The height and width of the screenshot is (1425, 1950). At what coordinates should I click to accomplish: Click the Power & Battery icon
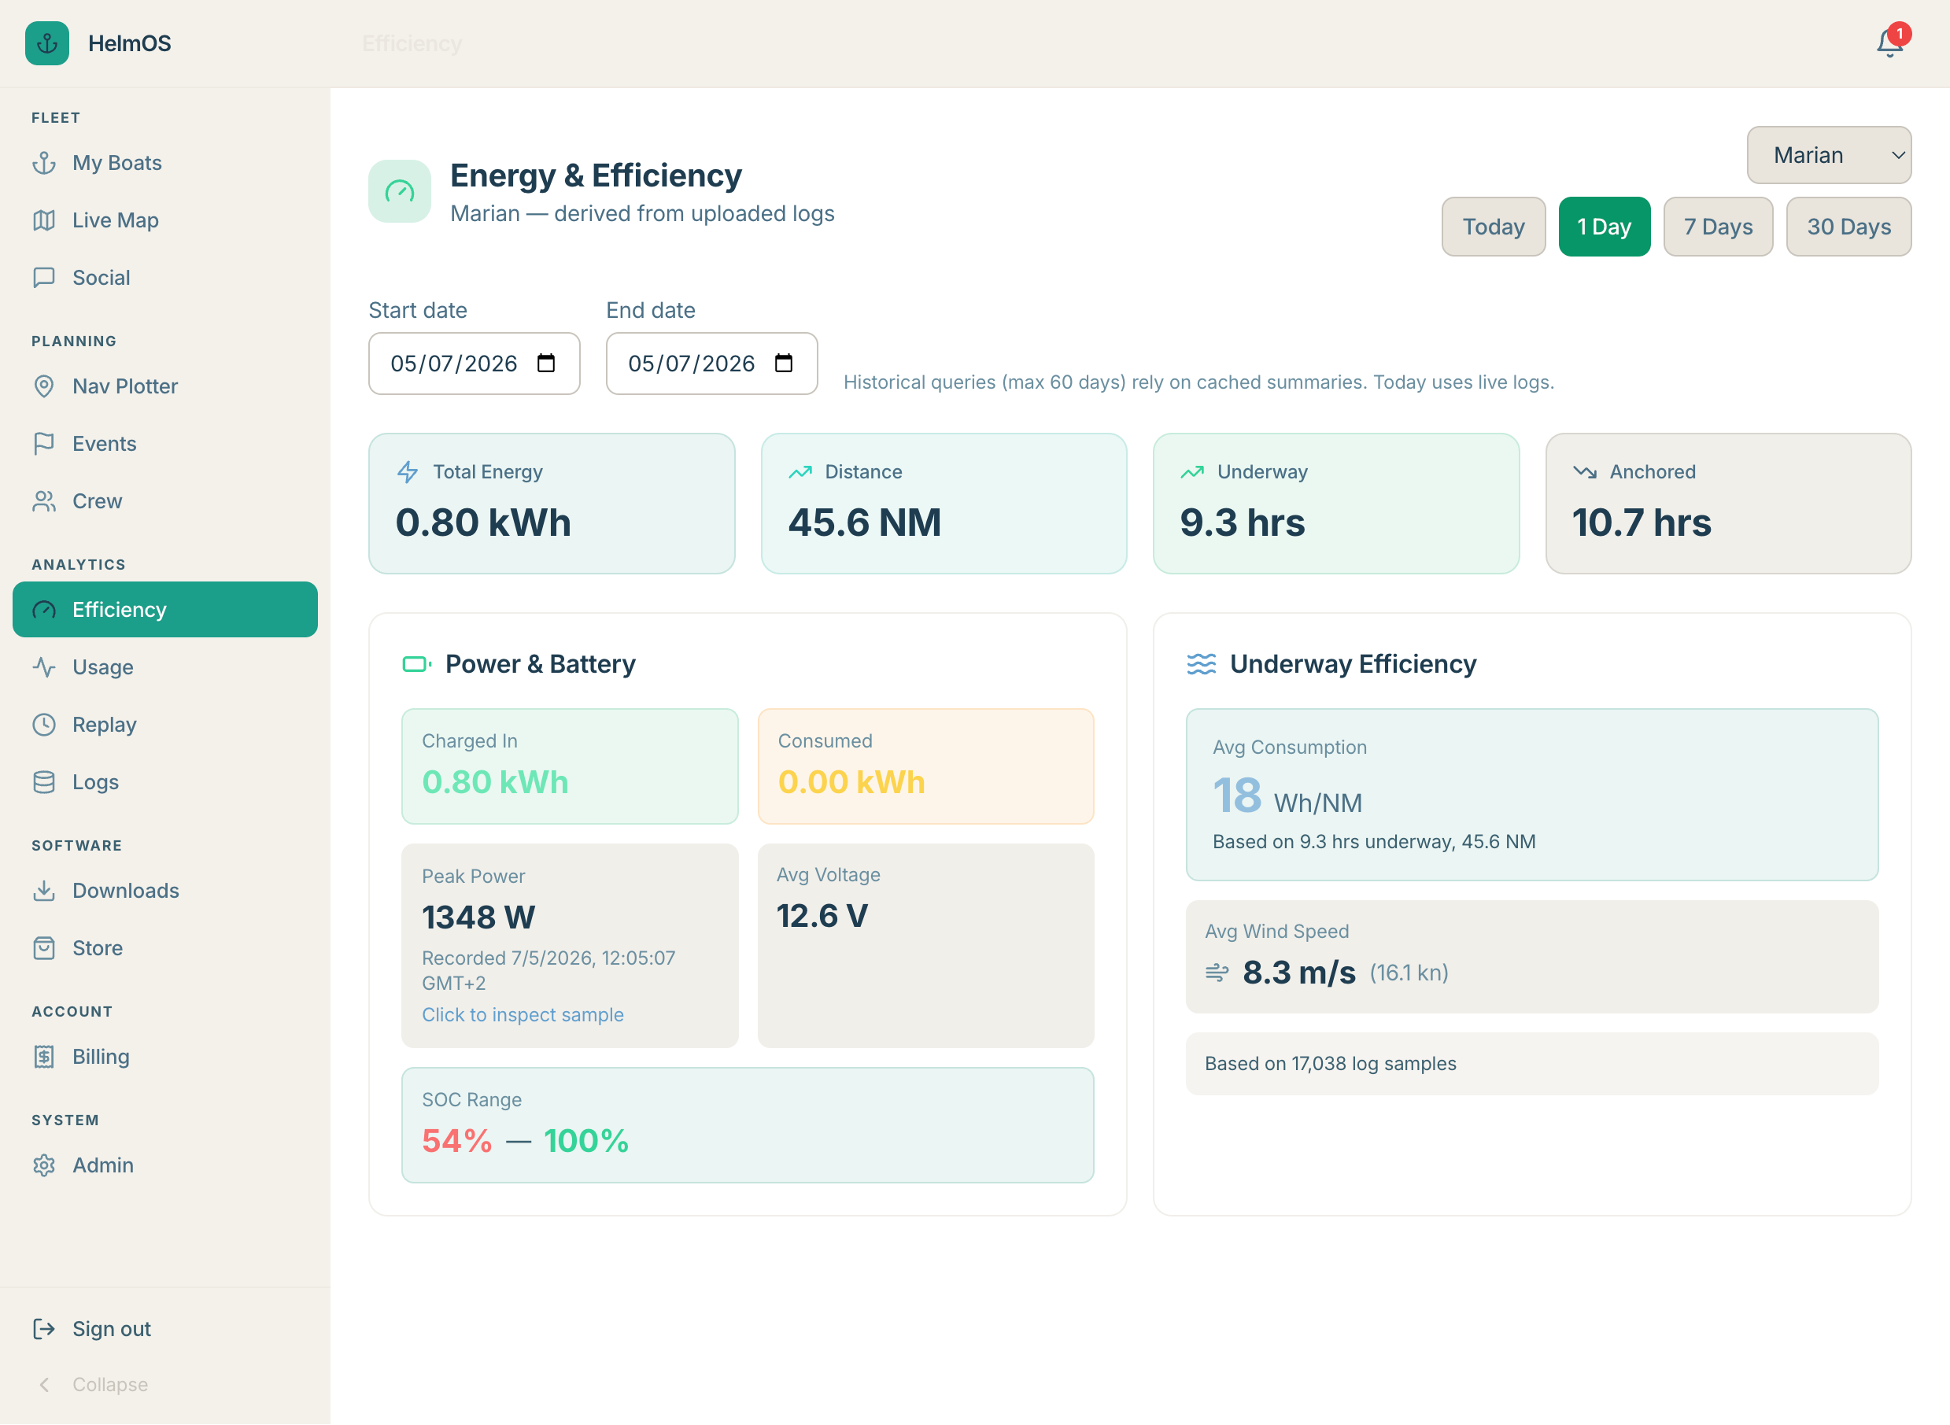tap(416, 664)
